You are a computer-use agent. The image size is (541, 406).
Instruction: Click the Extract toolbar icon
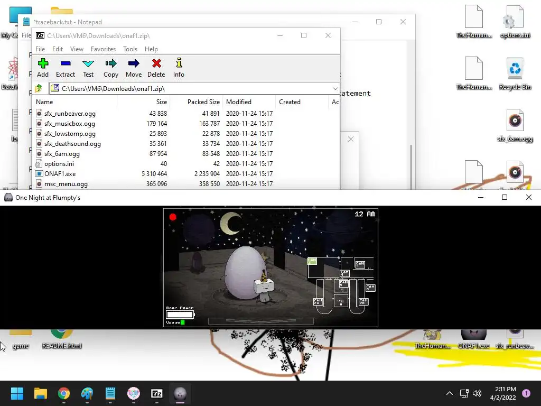(x=65, y=68)
